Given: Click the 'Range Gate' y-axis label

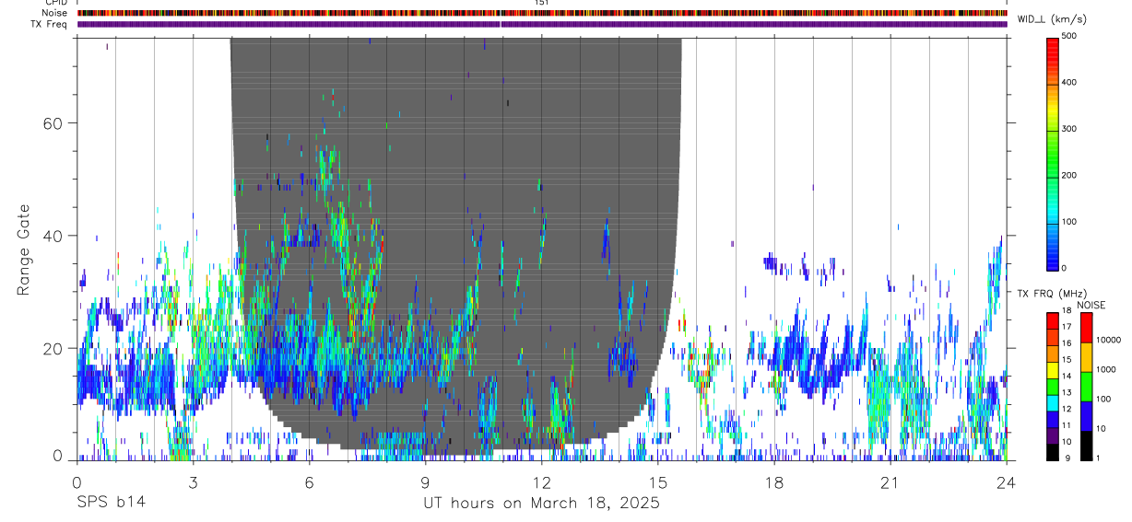Looking at the screenshot, I should pos(23,249).
